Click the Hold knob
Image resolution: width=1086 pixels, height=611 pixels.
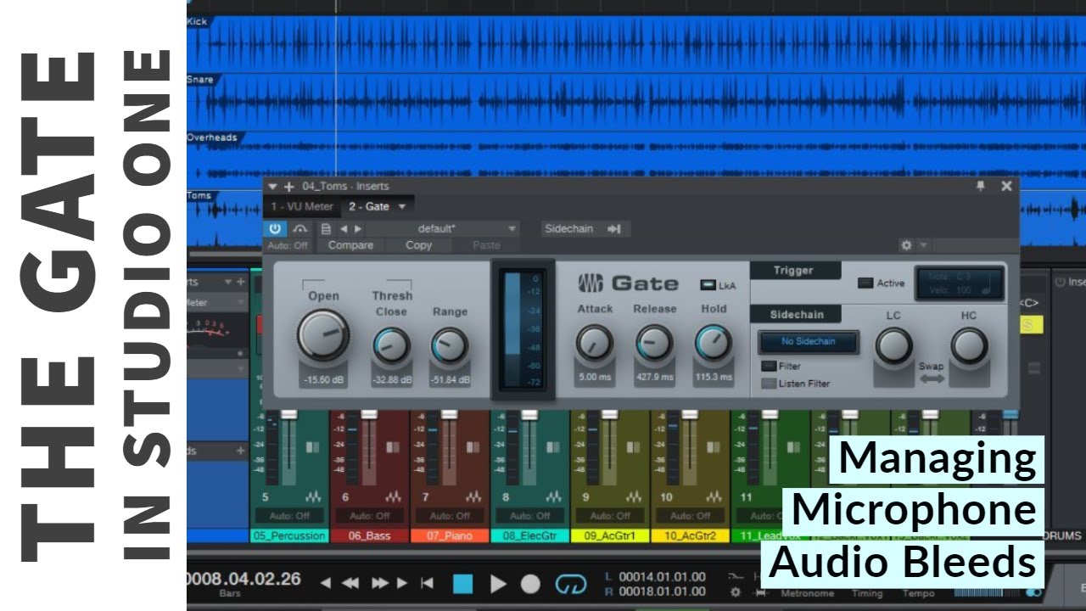click(x=714, y=344)
